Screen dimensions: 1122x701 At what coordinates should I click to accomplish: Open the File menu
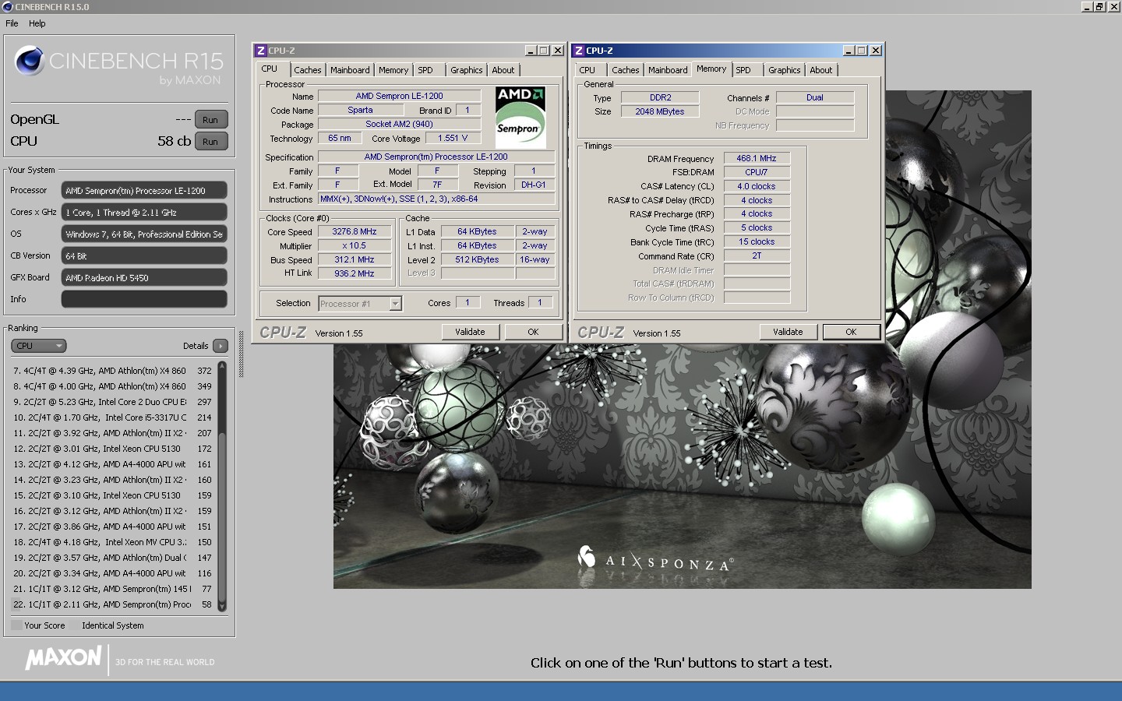click(x=12, y=23)
